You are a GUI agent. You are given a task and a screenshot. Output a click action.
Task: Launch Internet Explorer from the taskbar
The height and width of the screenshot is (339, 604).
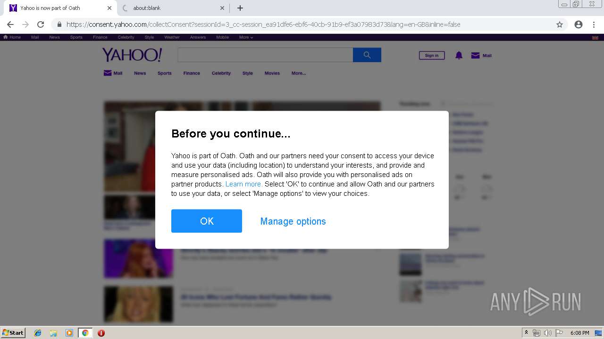(x=38, y=333)
